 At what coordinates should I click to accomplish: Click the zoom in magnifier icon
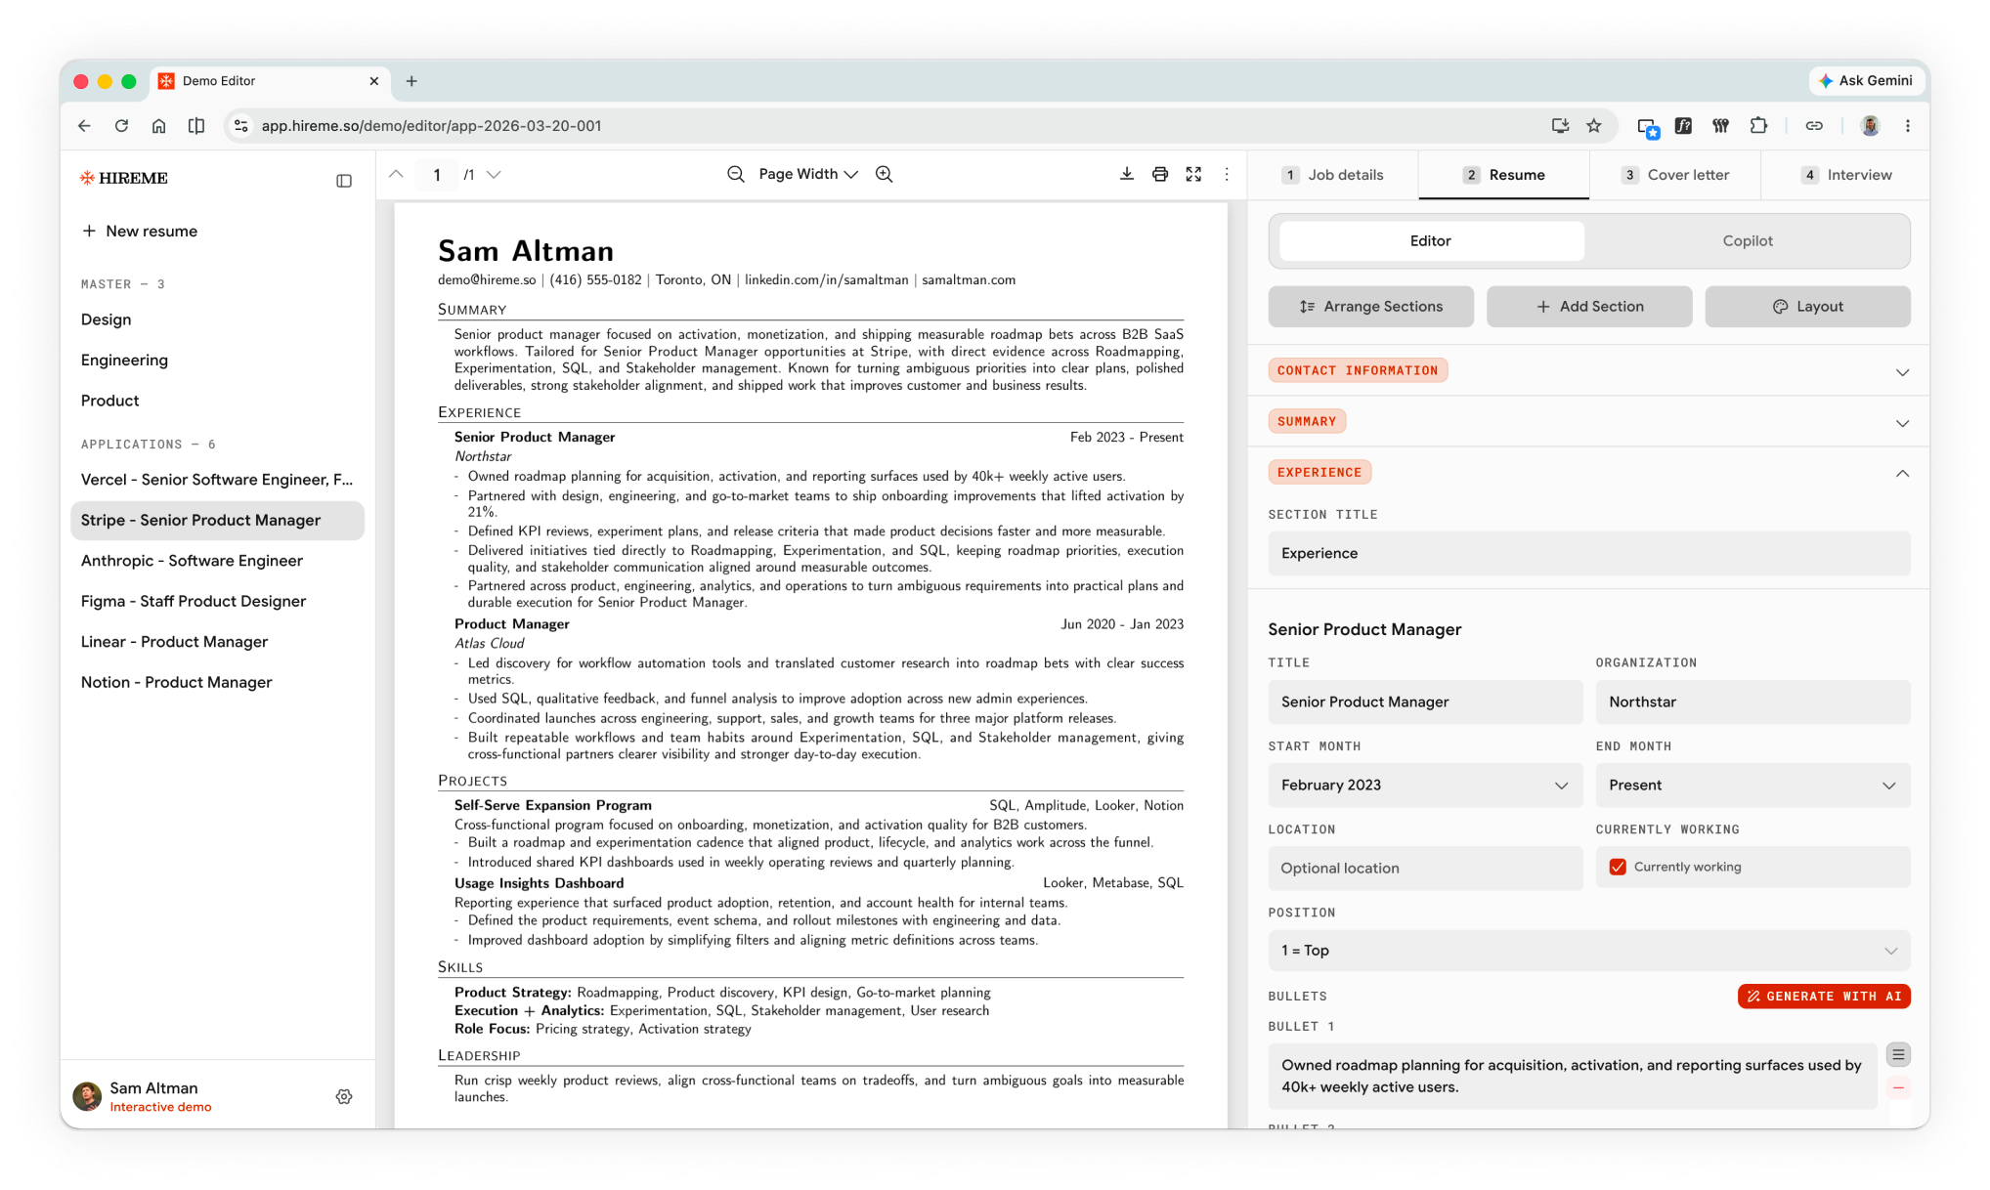pos(885,174)
